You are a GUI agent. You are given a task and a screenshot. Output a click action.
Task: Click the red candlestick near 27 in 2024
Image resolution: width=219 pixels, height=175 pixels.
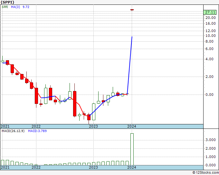[x=132, y=10]
